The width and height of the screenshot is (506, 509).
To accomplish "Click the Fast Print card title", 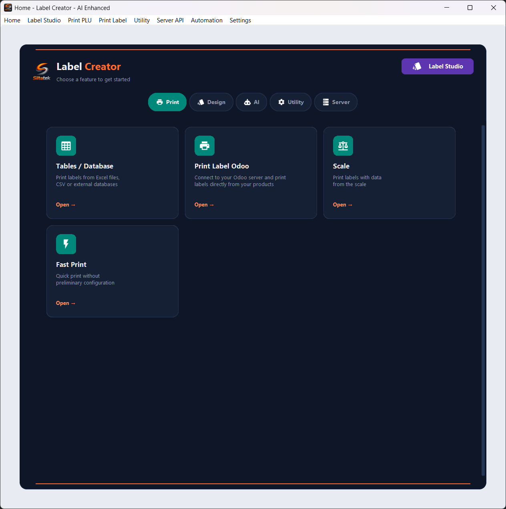I will (71, 265).
